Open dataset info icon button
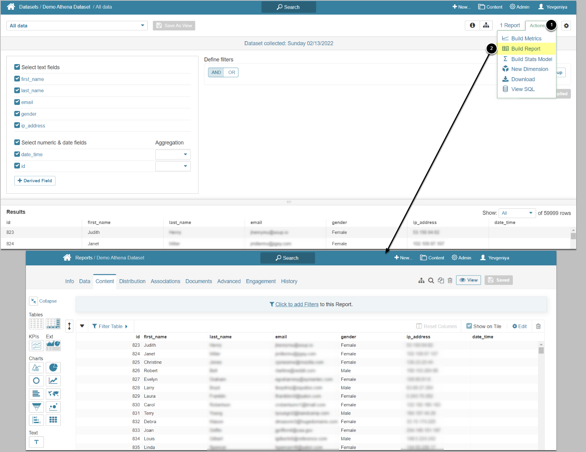Screen dimensions: 586x452 point(472,25)
